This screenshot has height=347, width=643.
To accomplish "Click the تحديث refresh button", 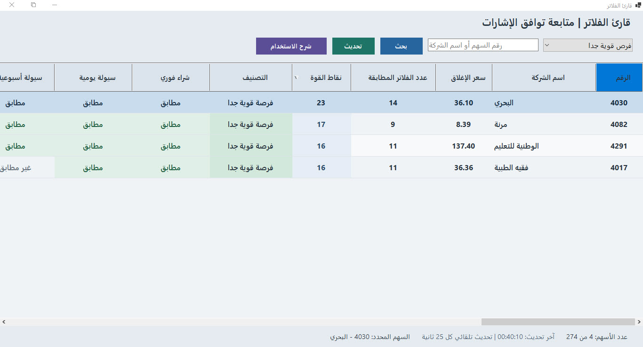I will 354,46.
